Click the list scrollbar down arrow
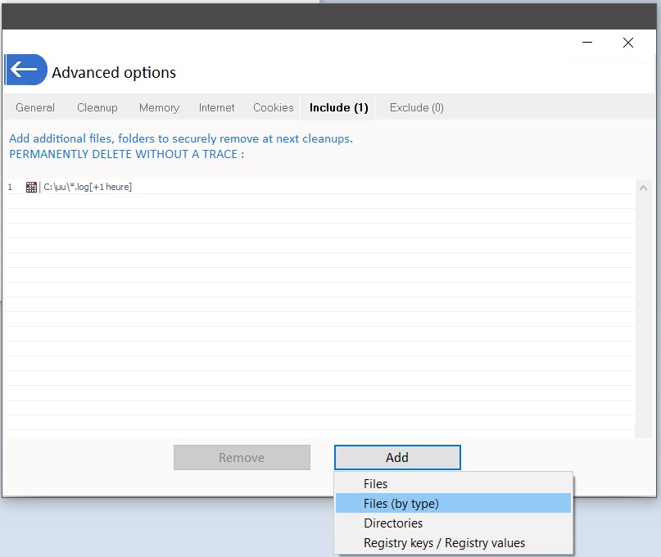 click(641, 431)
